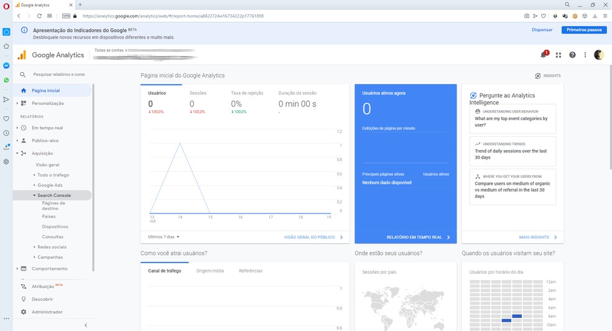Switch to the Referências tab
The height and width of the screenshot is (331, 612).
click(251, 271)
